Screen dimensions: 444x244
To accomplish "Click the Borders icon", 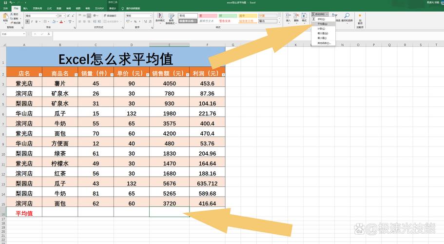I will click(45, 21).
